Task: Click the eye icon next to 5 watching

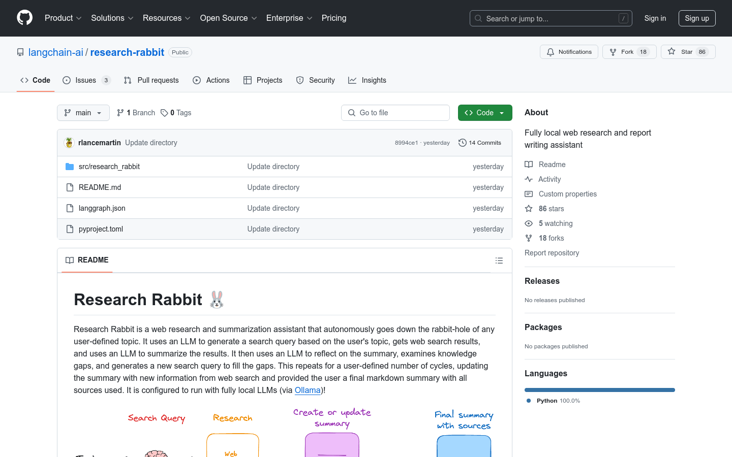Action: [529, 223]
